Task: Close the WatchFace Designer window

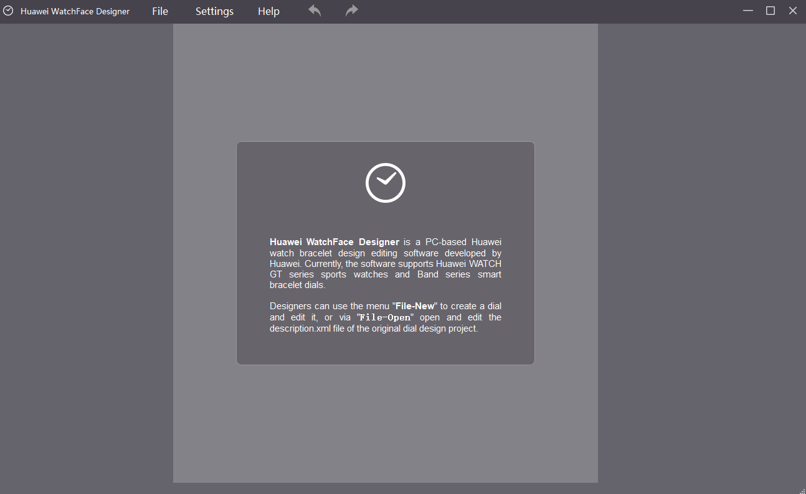Action: (793, 11)
